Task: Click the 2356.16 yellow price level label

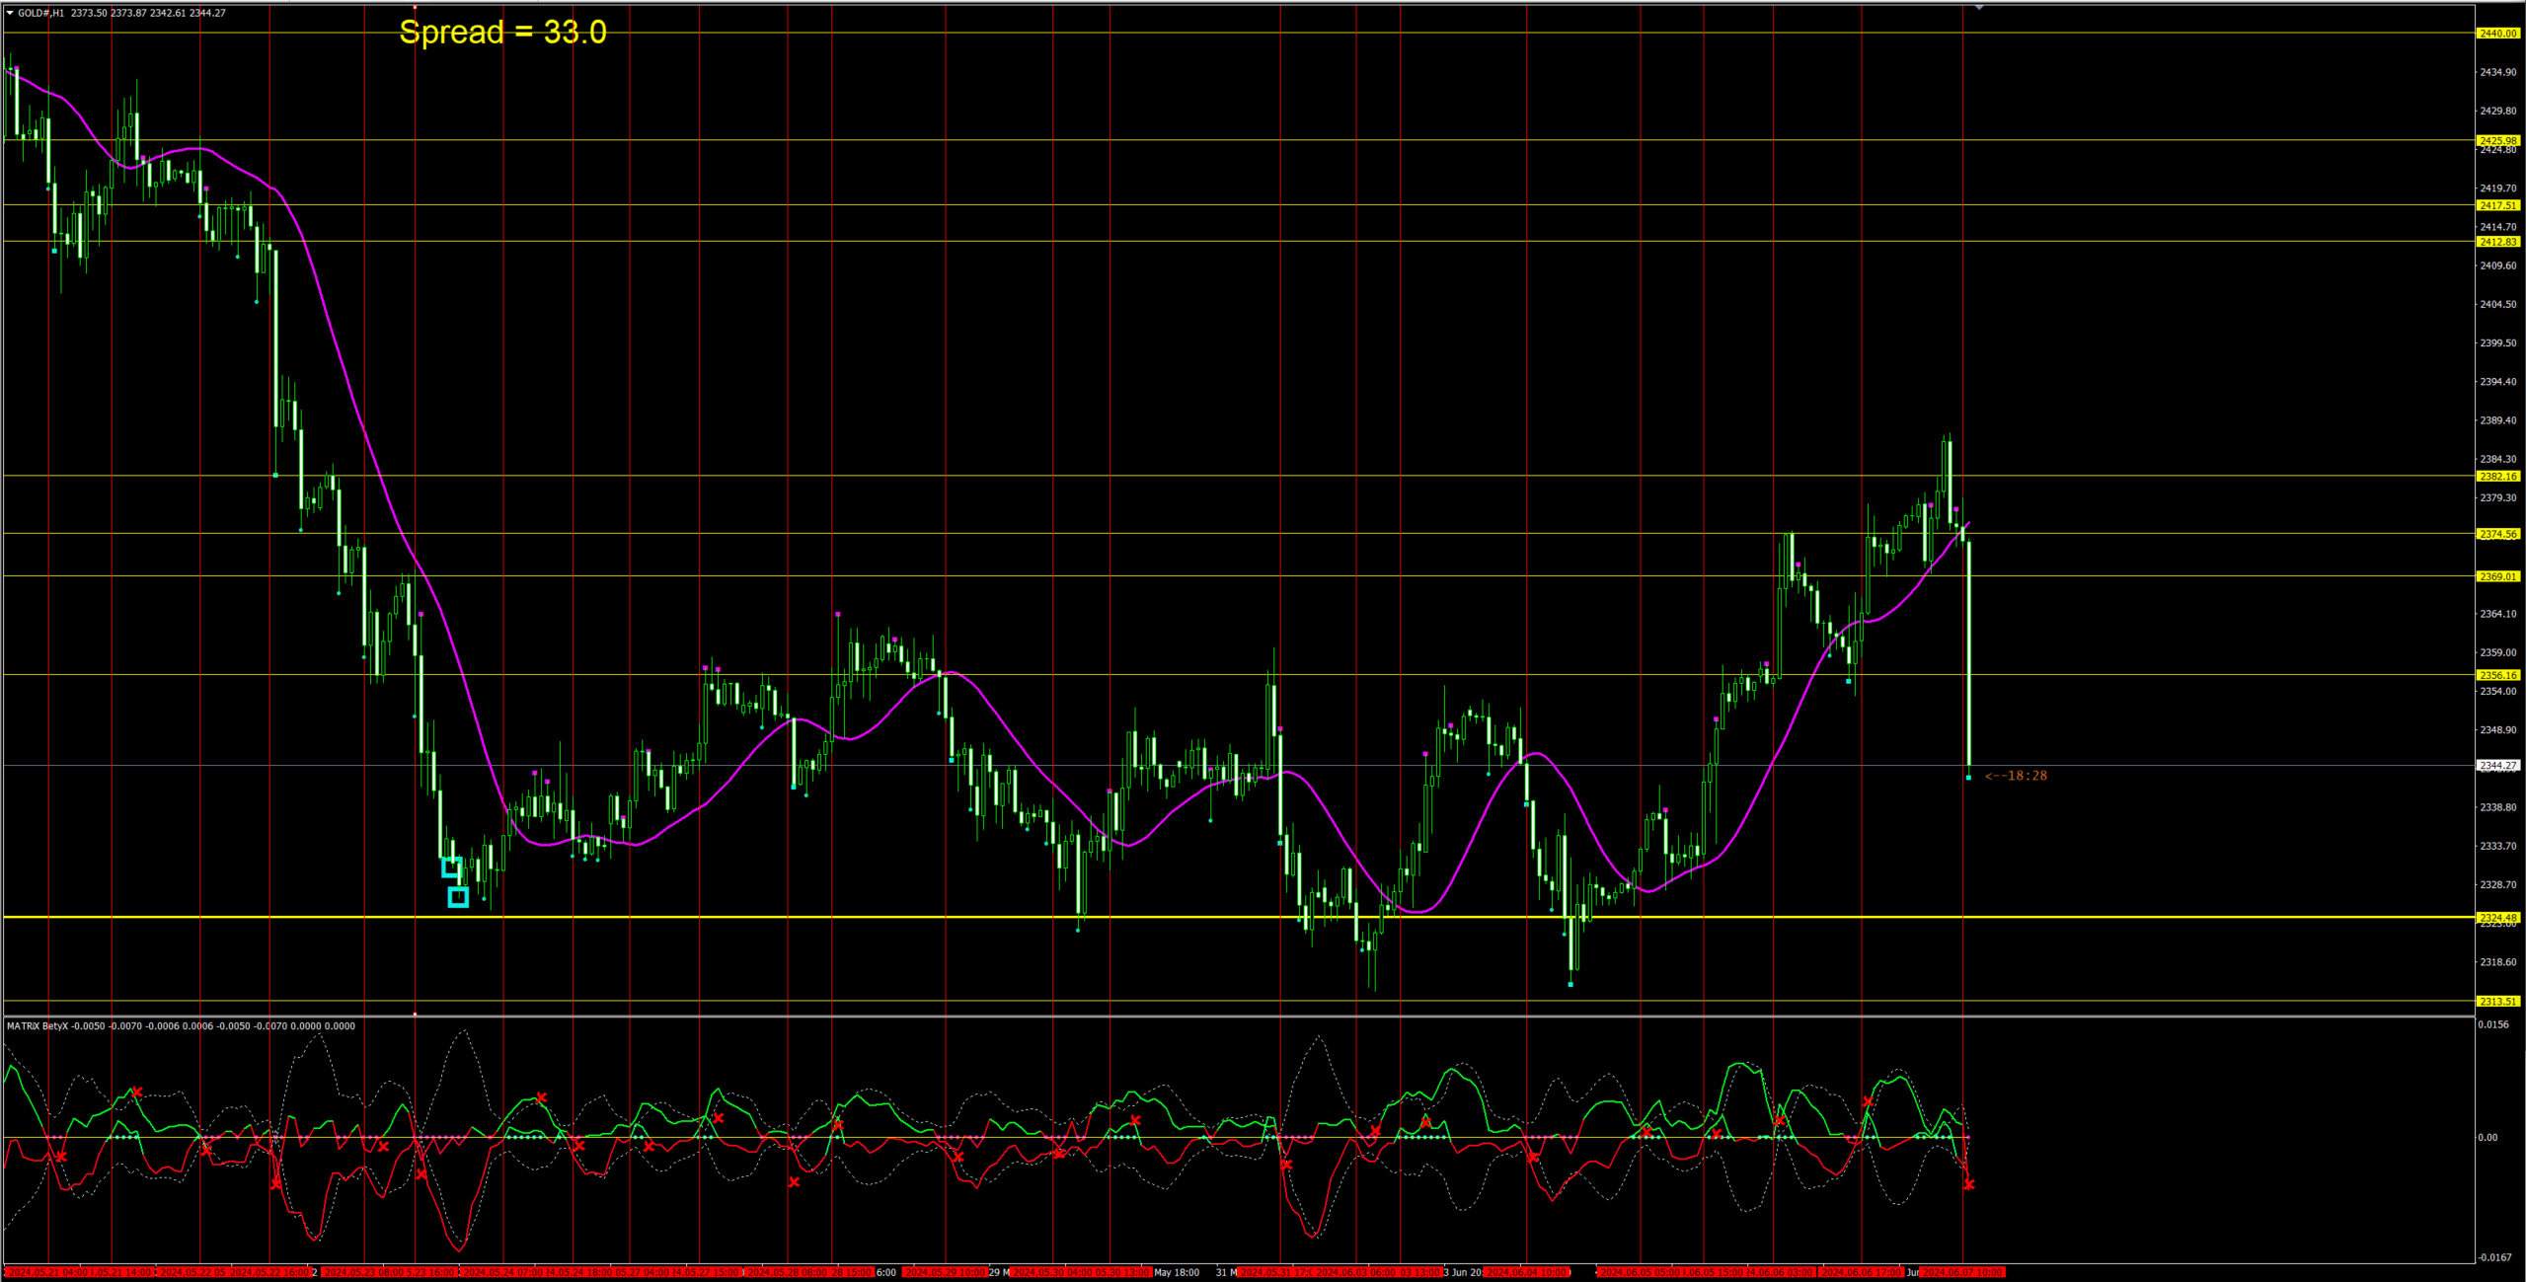Action: click(2497, 676)
